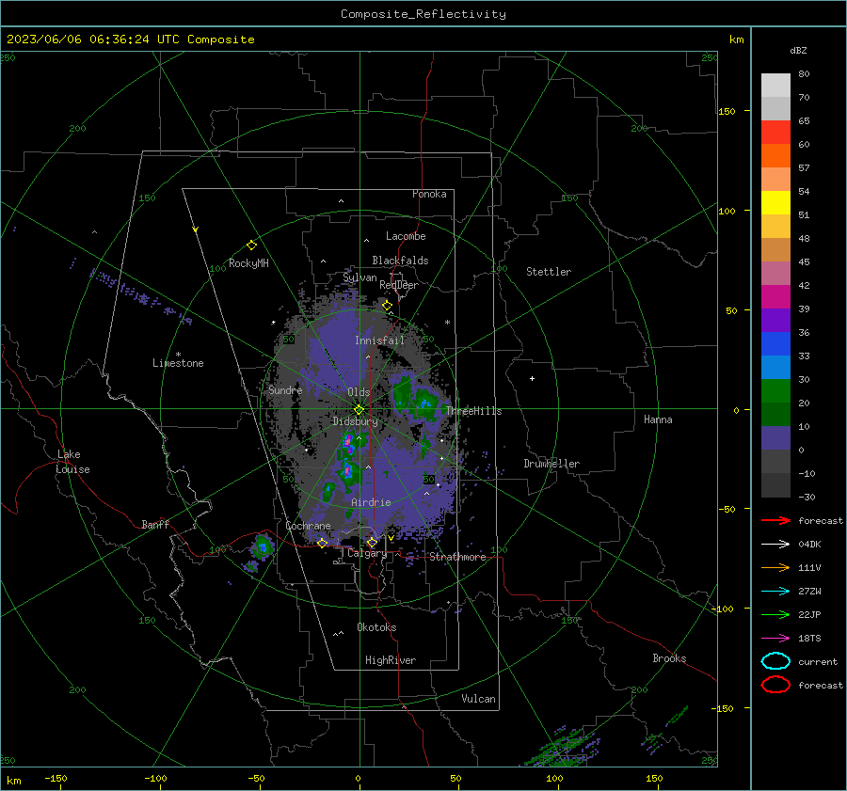Click the white 04DK arrow in legend
The image size is (847, 791).
click(x=775, y=544)
